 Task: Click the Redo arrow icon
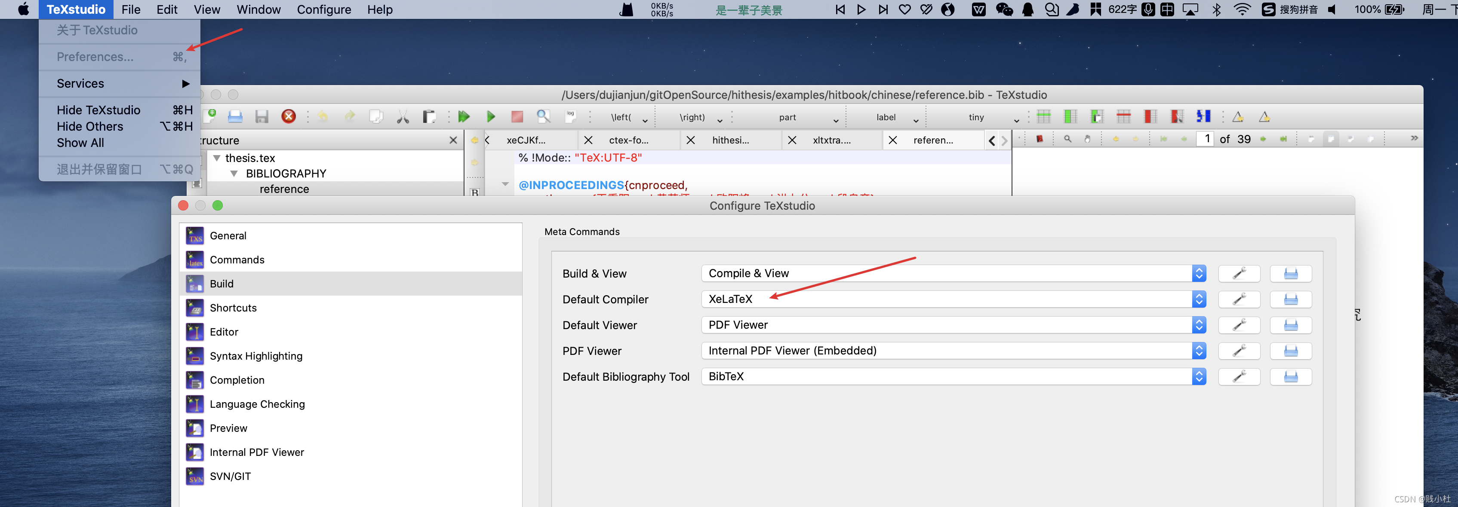pos(350,116)
